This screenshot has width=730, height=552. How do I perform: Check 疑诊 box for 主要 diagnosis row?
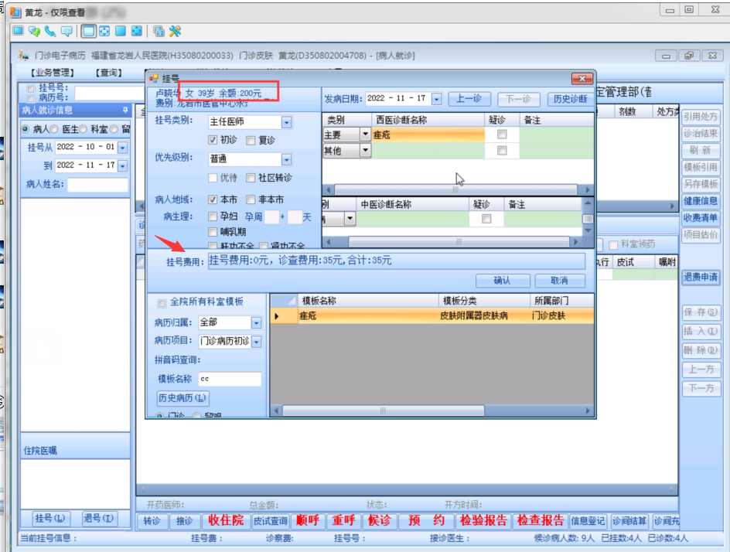[x=502, y=135]
